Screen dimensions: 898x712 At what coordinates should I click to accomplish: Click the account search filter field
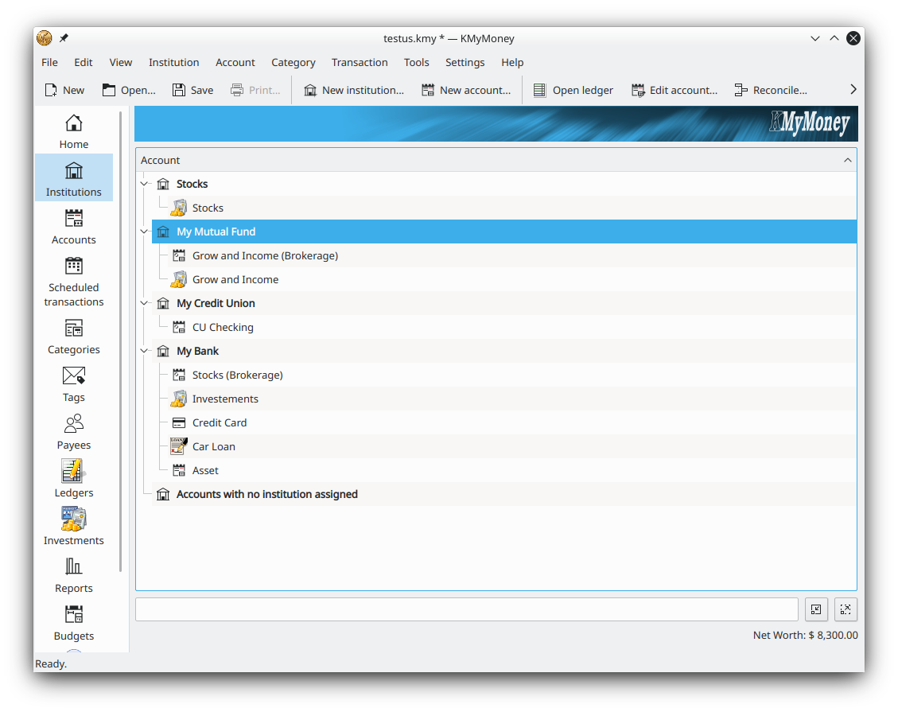click(466, 609)
